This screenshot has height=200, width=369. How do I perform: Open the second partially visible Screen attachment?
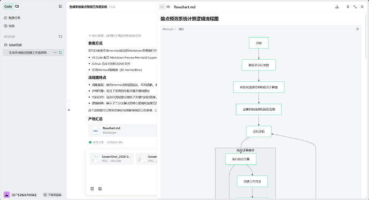point(146,159)
